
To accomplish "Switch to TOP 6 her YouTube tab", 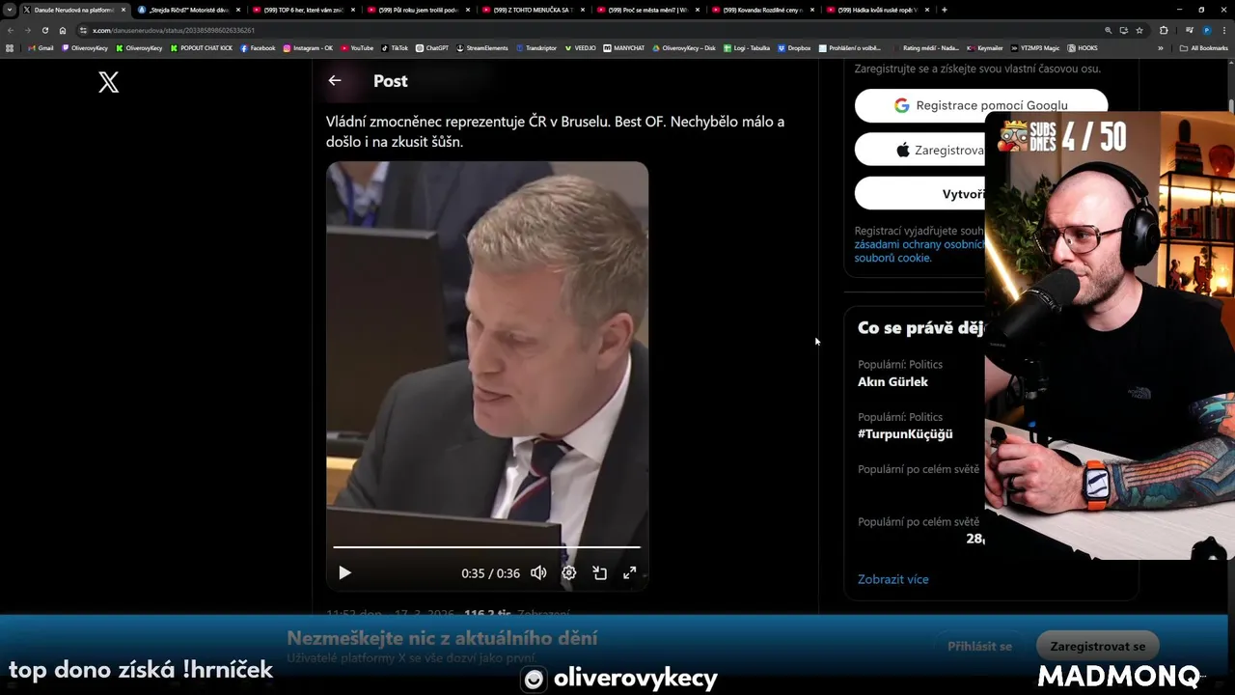I will (303, 10).
